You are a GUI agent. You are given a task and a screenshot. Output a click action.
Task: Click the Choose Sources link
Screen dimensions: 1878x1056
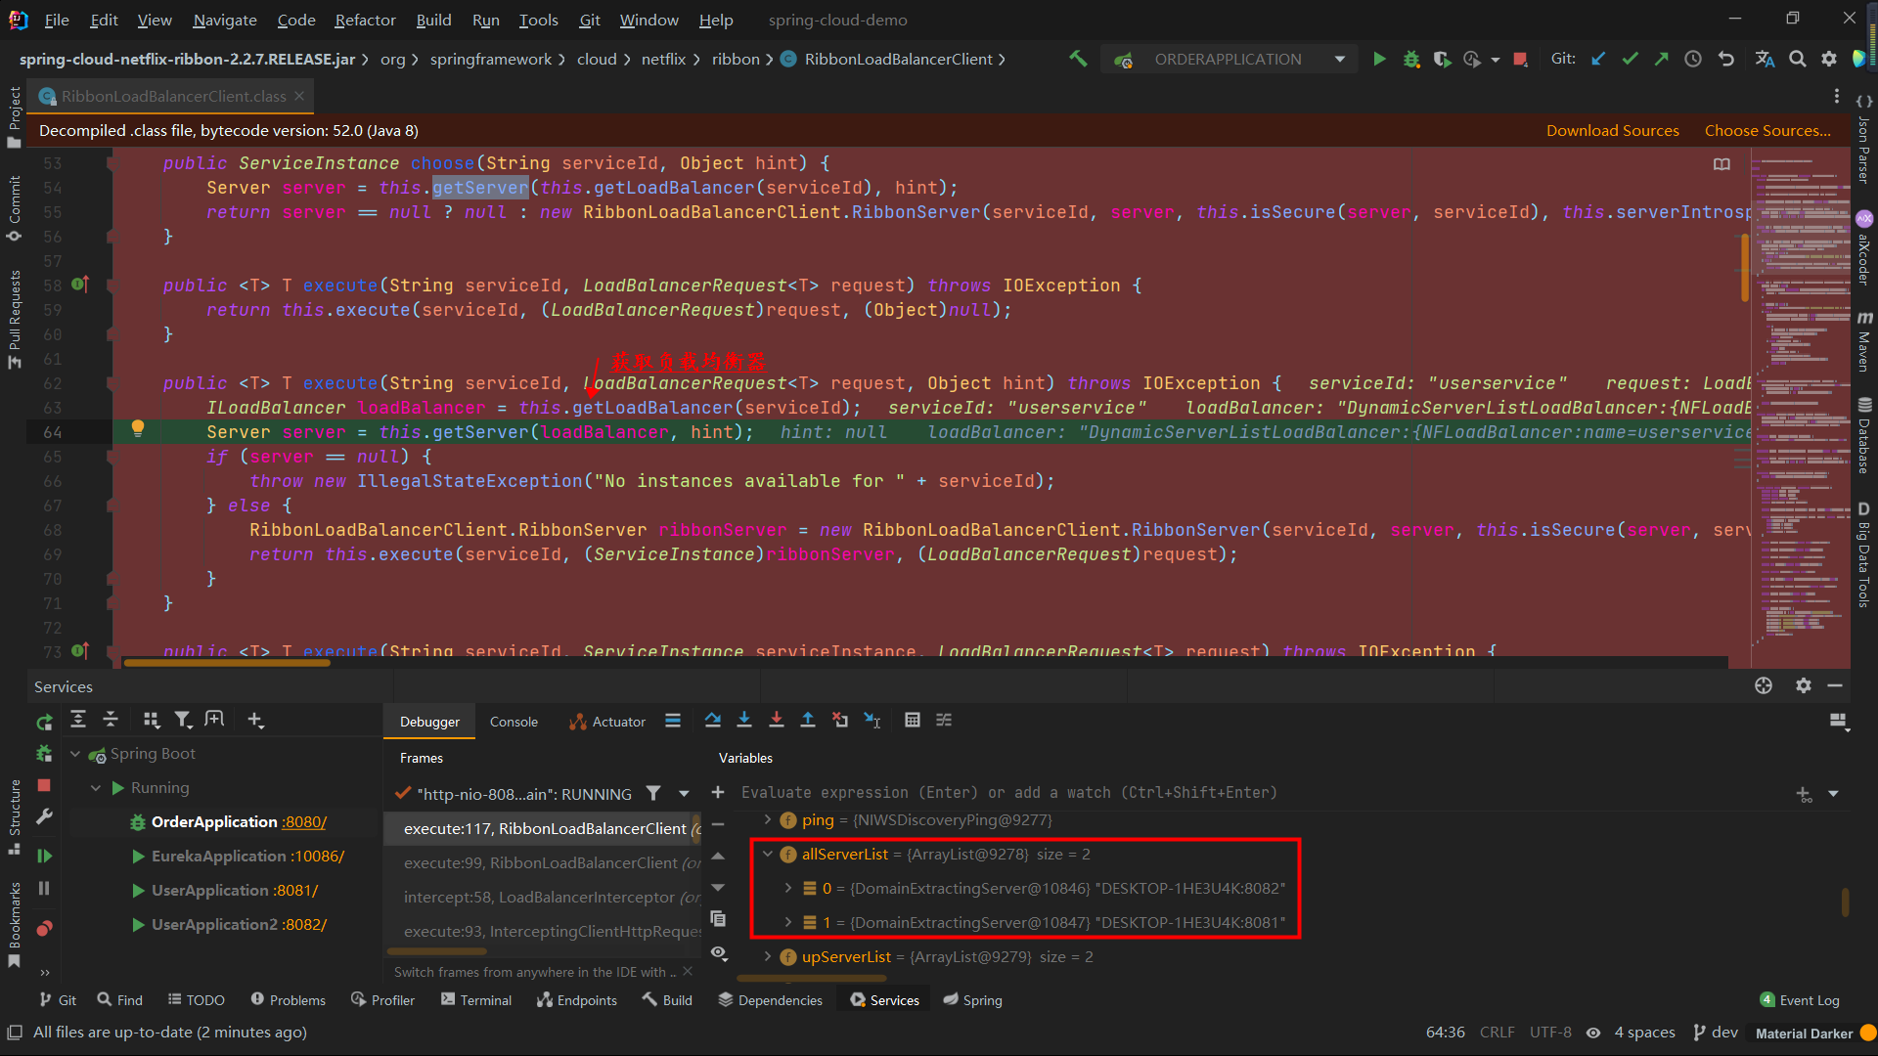point(1767,131)
